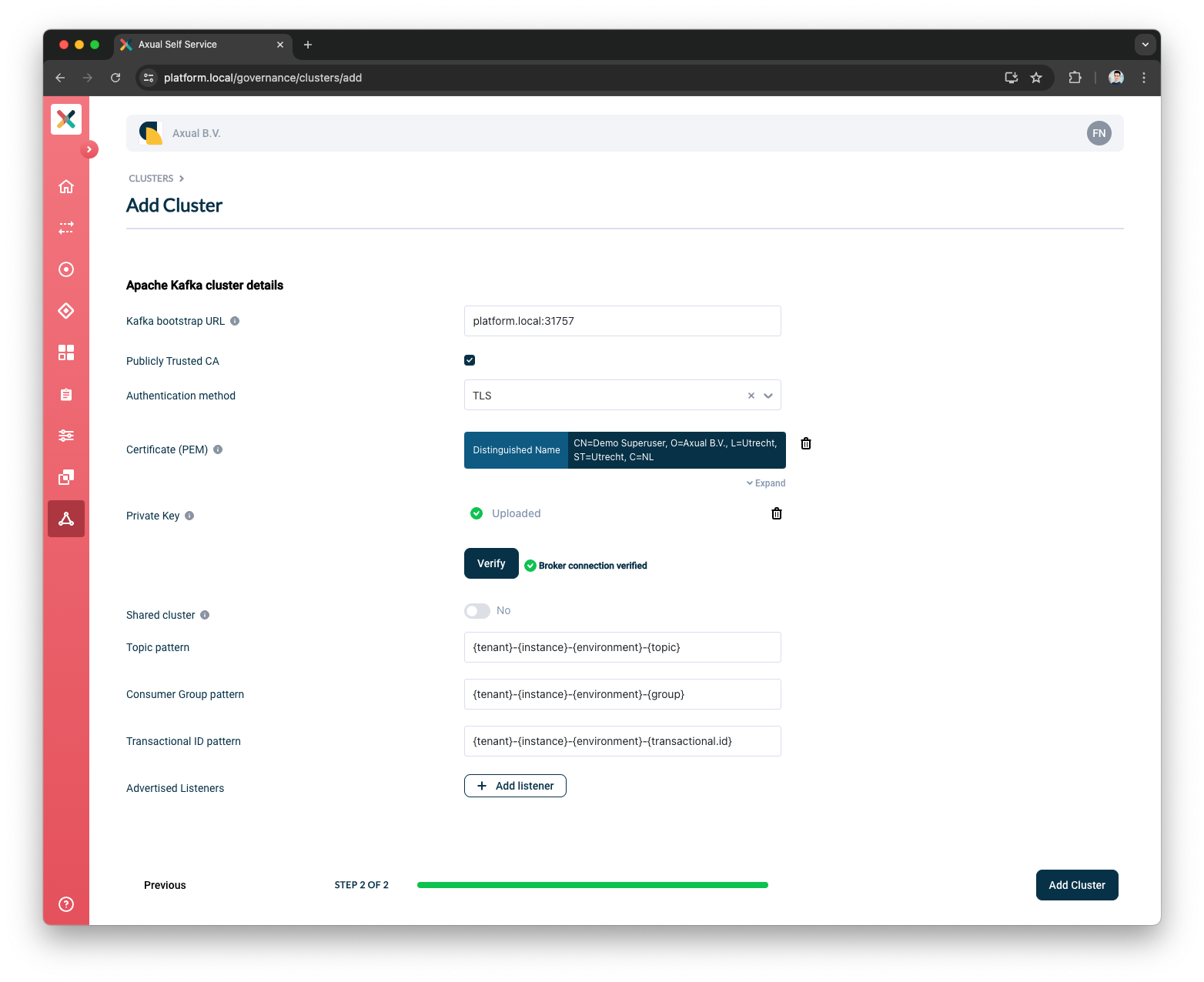Viewport: 1204px width, 982px height.
Task: Click the Transactional ID pattern field
Action: point(623,741)
